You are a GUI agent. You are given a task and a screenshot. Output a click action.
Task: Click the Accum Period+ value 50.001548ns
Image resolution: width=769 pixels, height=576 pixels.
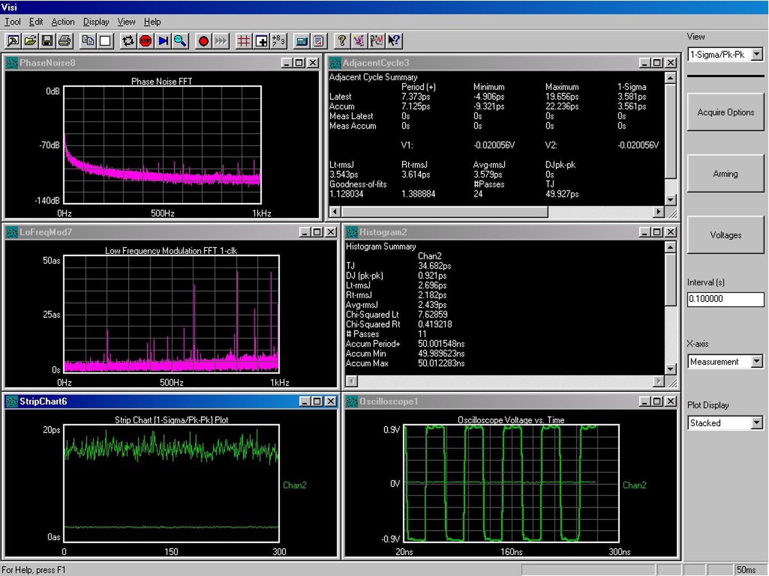point(441,344)
